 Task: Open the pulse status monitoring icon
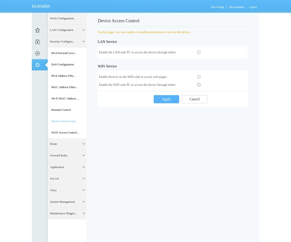[x=38, y=53]
